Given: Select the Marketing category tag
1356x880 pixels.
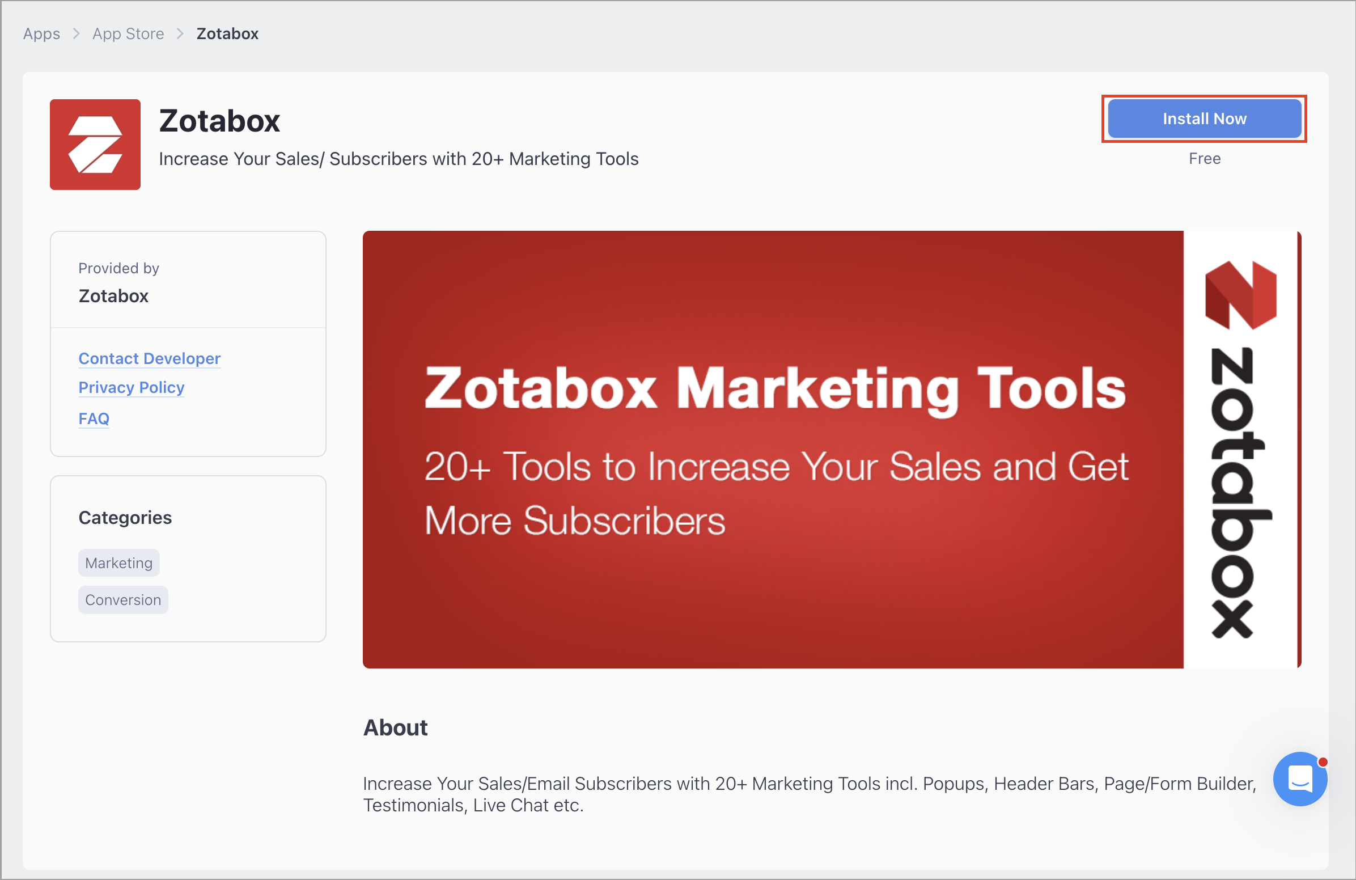Looking at the screenshot, I should pyautogui.click(x=119, y=562).
